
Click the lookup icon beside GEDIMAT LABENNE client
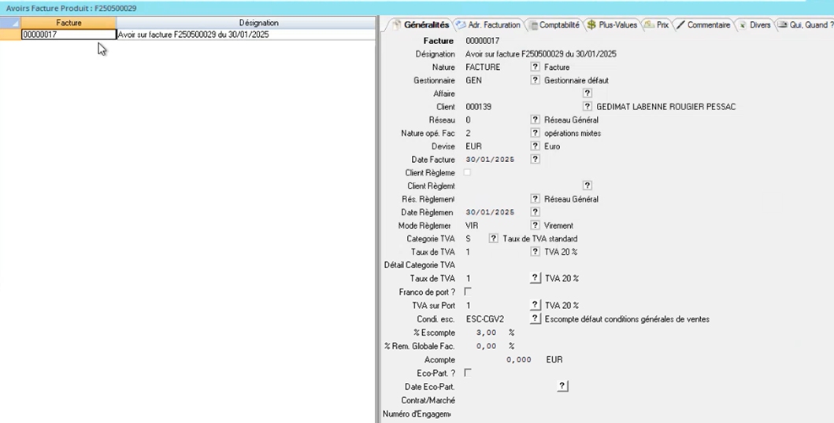pos(587,107)
